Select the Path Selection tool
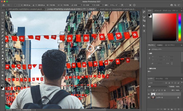Screen dimensions: 183x111 [x=3, y=69]
